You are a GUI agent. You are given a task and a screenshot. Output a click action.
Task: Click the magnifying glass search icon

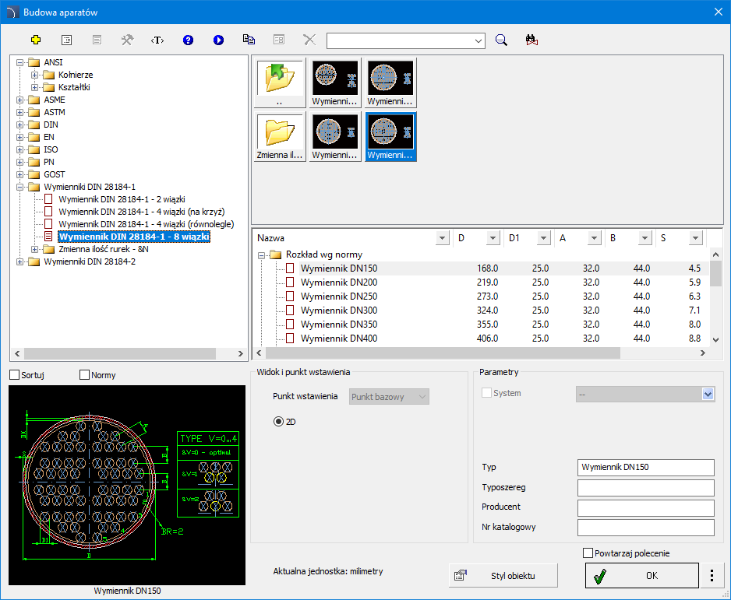[502, 40]
